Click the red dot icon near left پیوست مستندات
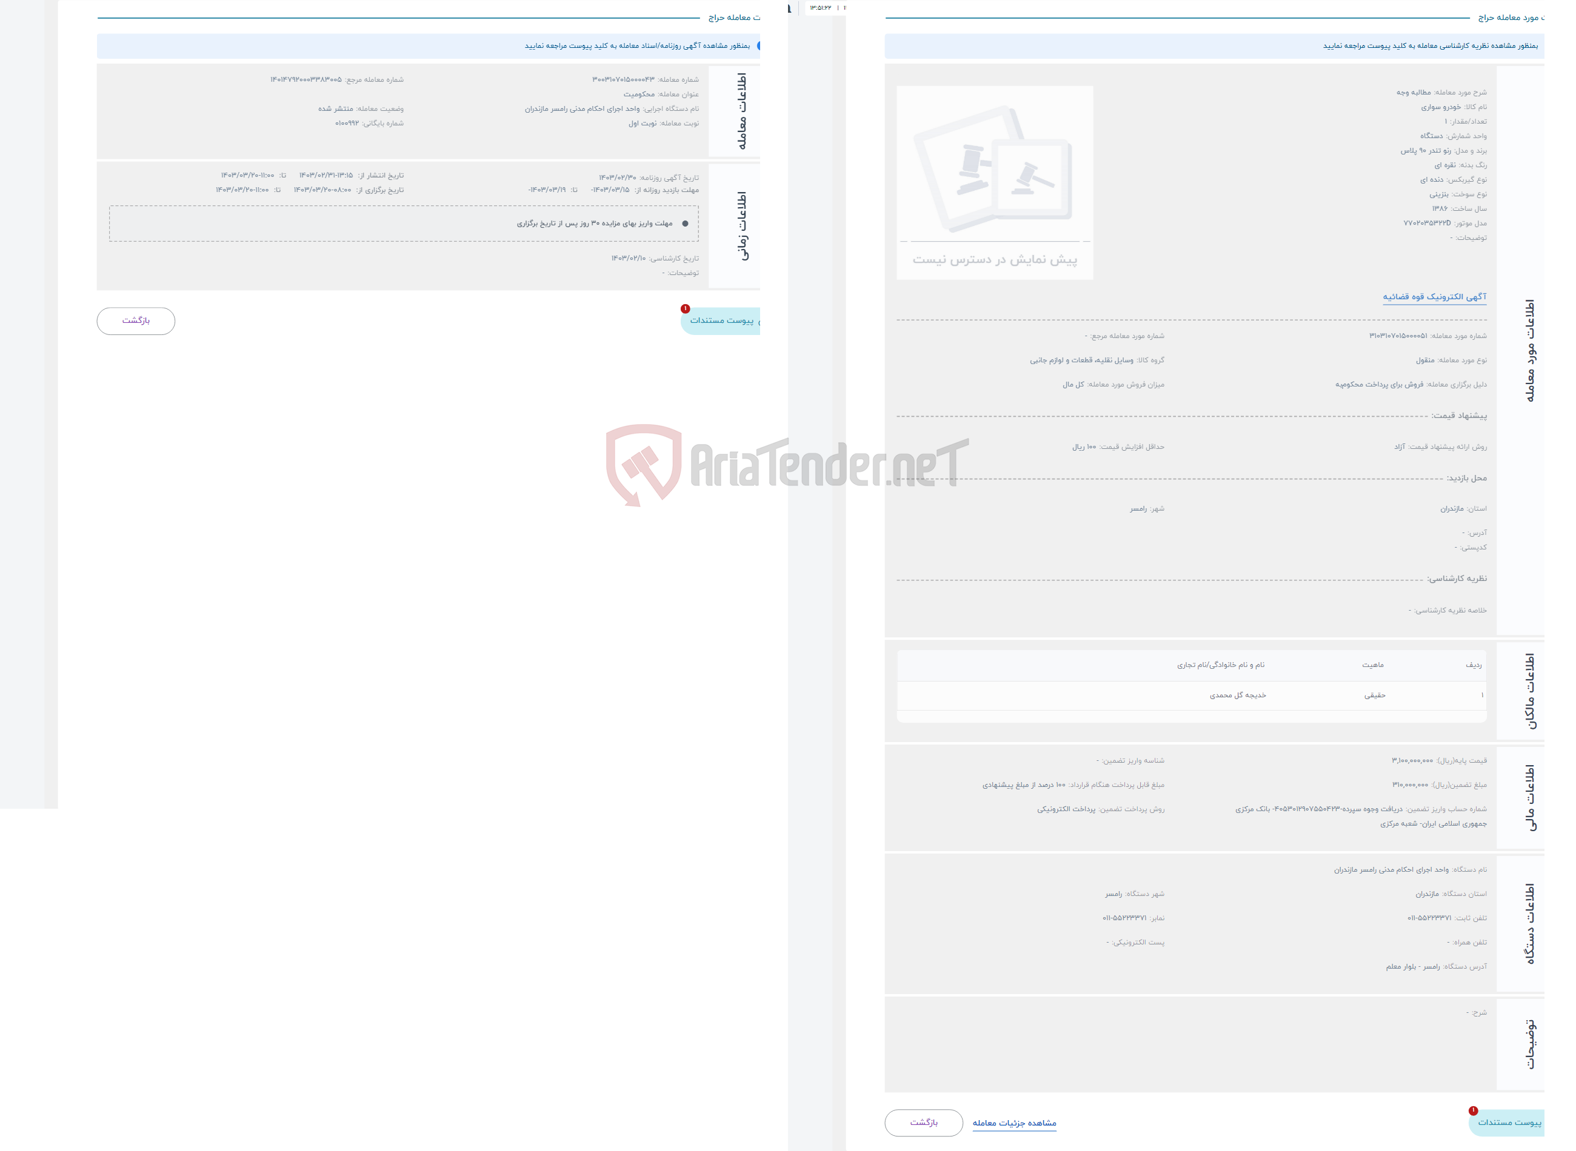1576x1151 pixels. point(683,308)
